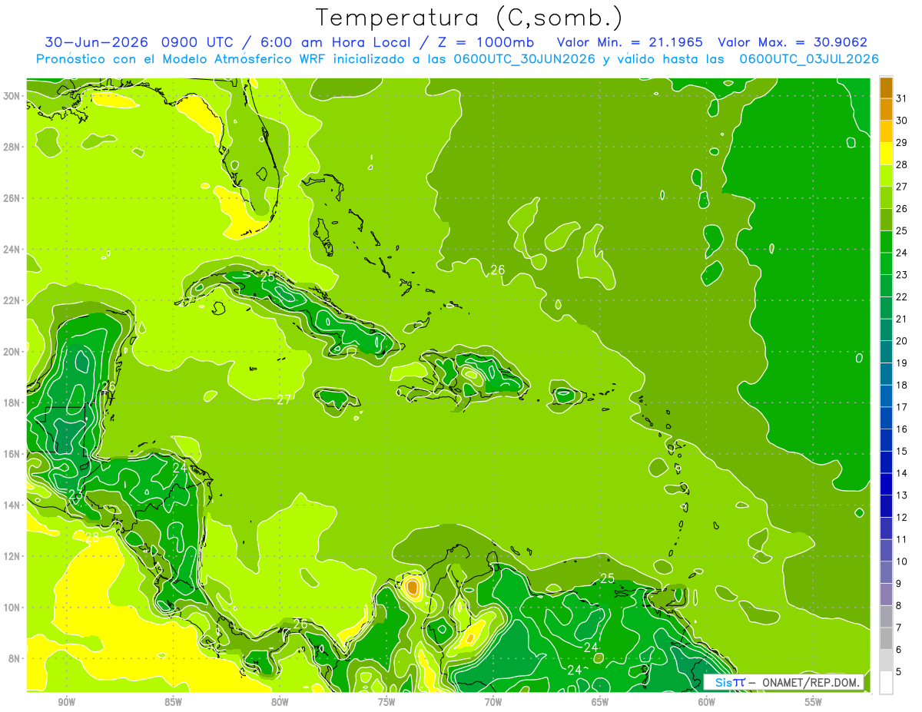This screenshot has height=712, width=922.
Task: Click the 10N latitude axis label
Action: pyautogui.click(x=13, y=607)
